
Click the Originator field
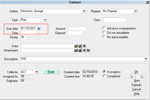[x=28, y=81]
